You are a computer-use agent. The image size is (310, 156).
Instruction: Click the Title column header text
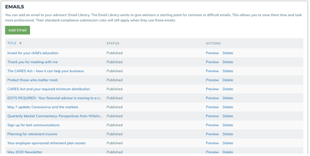pyautogui.click(x=12, y=43)
